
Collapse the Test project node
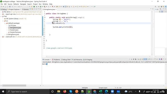click(1, 16)
